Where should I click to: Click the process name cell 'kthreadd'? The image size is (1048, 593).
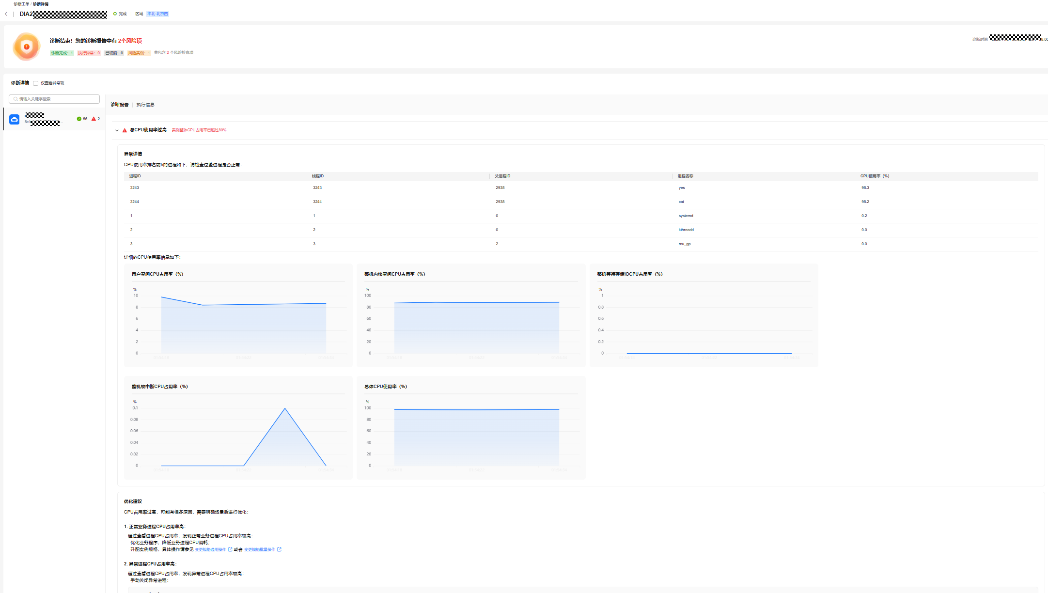(686, 230)
